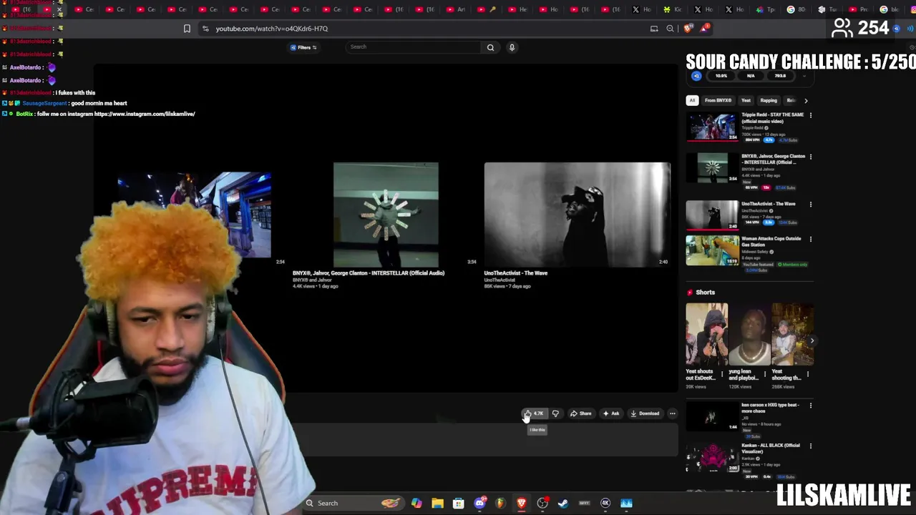Open OBS Studio from the taskbar
Screen dimensions: 916x515
[542, 504]
